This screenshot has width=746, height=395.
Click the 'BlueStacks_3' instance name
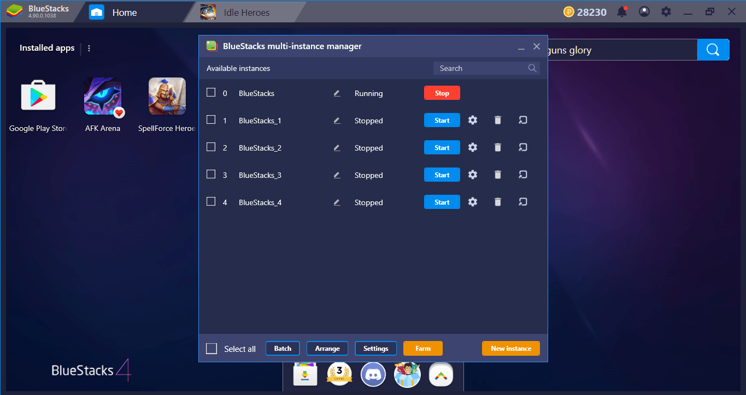pos(260,175)
